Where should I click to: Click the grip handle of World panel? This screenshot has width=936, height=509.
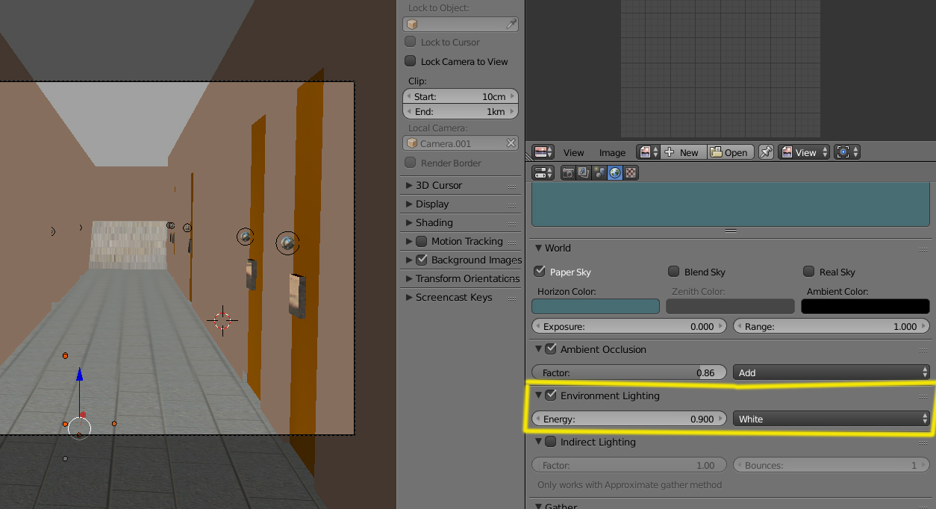click(923, 249)
